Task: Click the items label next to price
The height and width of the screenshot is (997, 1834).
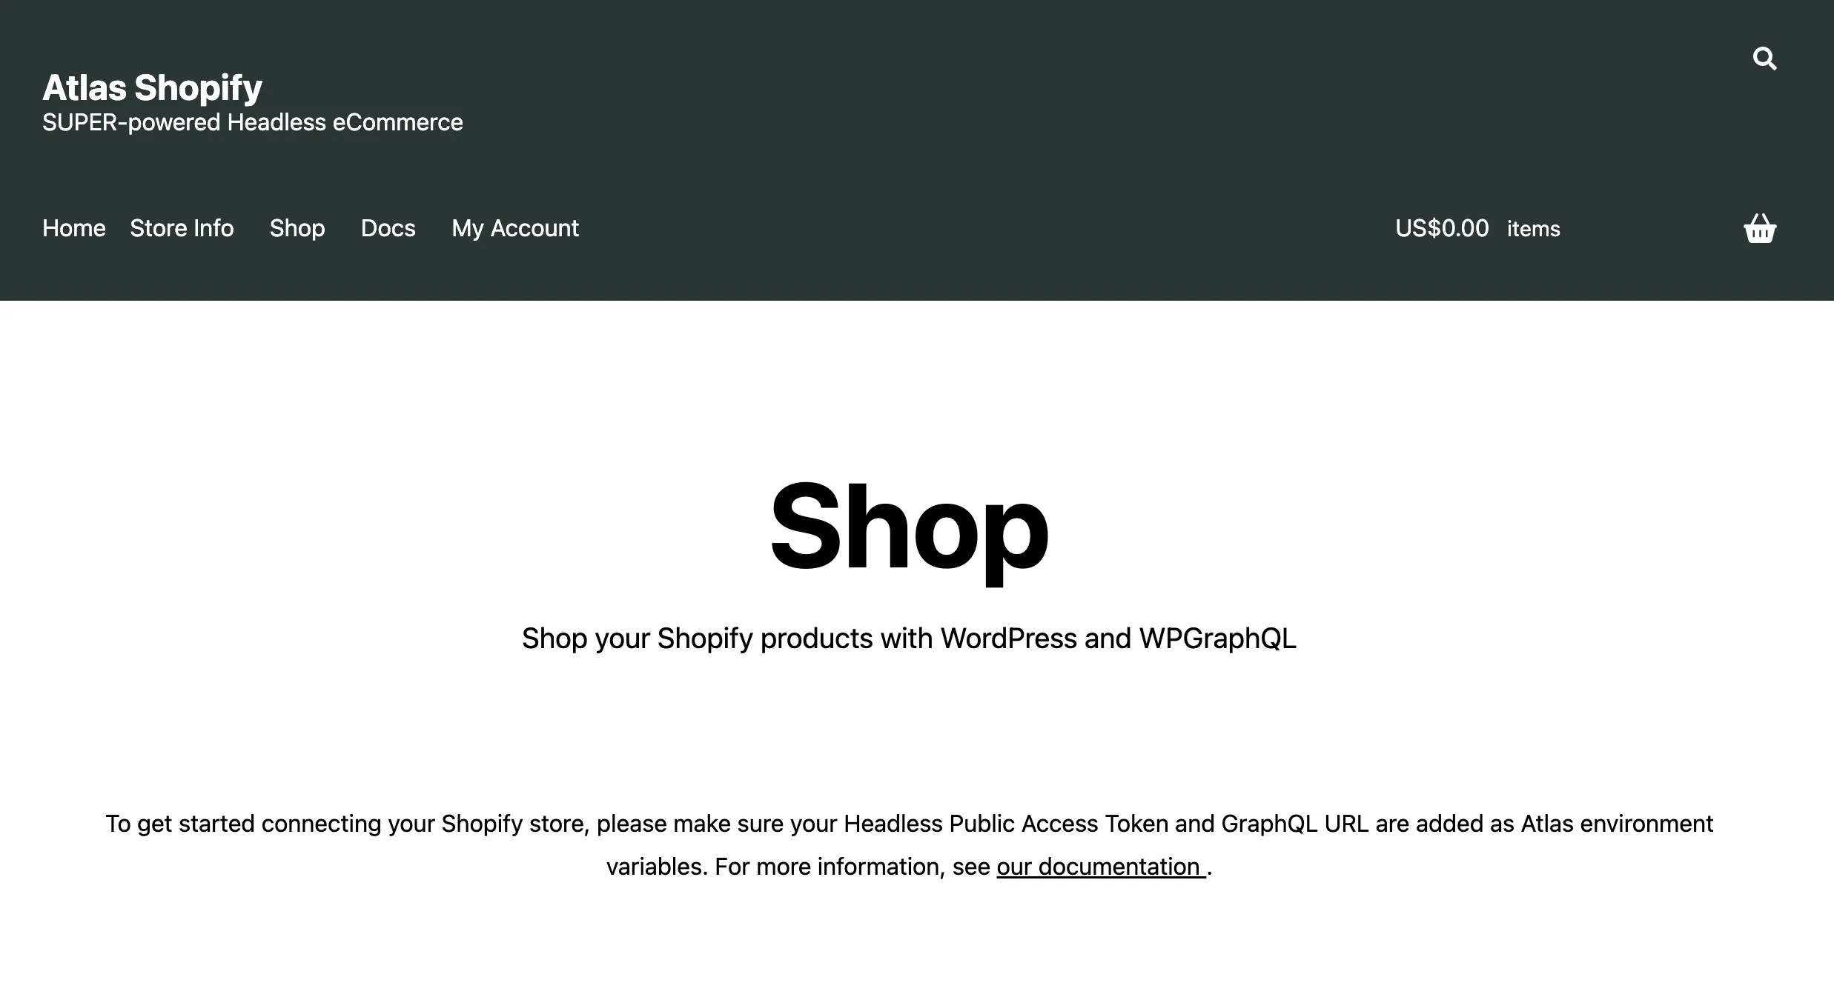Action: (1532, 228)
